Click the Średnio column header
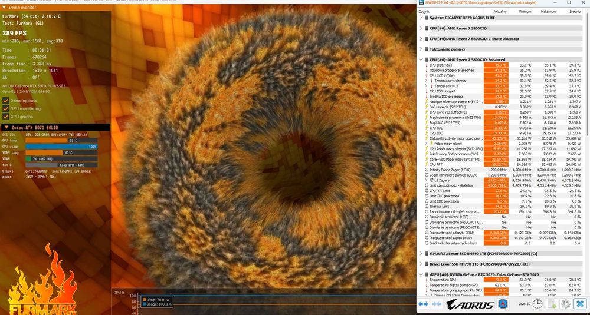Viewport: 590px width, 315px height. click(575, 12)
